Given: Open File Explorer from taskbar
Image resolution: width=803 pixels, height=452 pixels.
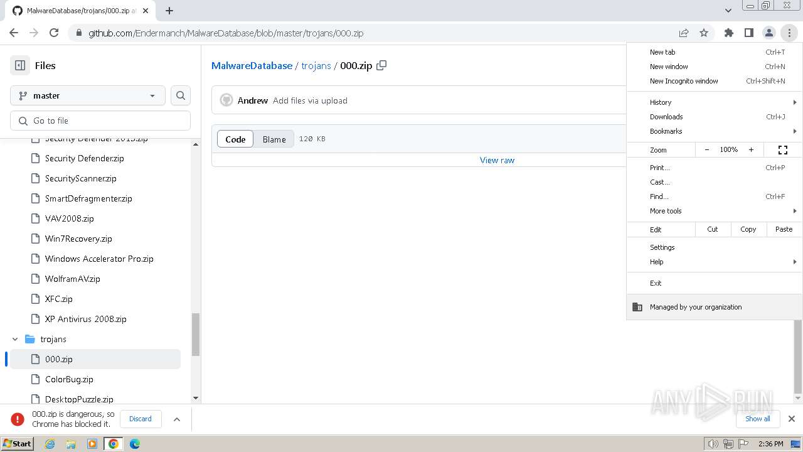Looking at the screenshot, I should (71, 444).
